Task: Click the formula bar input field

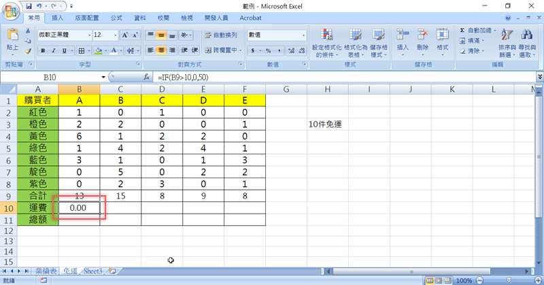Action: pyautogui.click(x=345, y=77)
